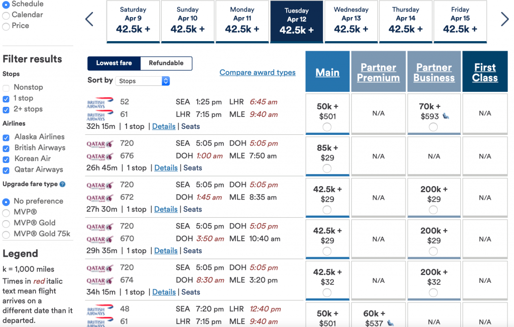Open the Compare award types link
The width and height of the screenshot is (514, 327).
pyautogui.click(x=258, y=72)
